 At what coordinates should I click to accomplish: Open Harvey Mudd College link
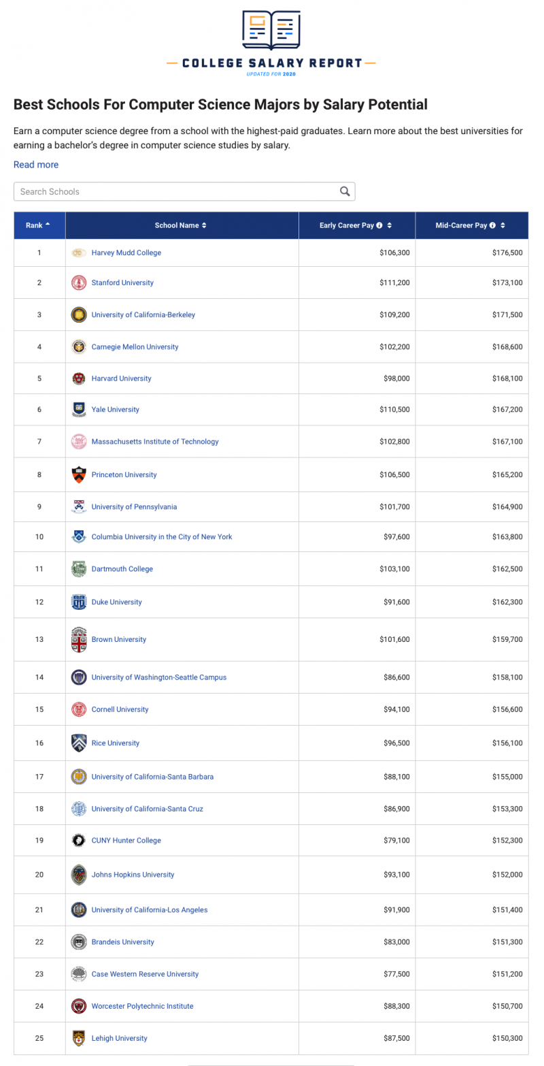coord(126,253)
